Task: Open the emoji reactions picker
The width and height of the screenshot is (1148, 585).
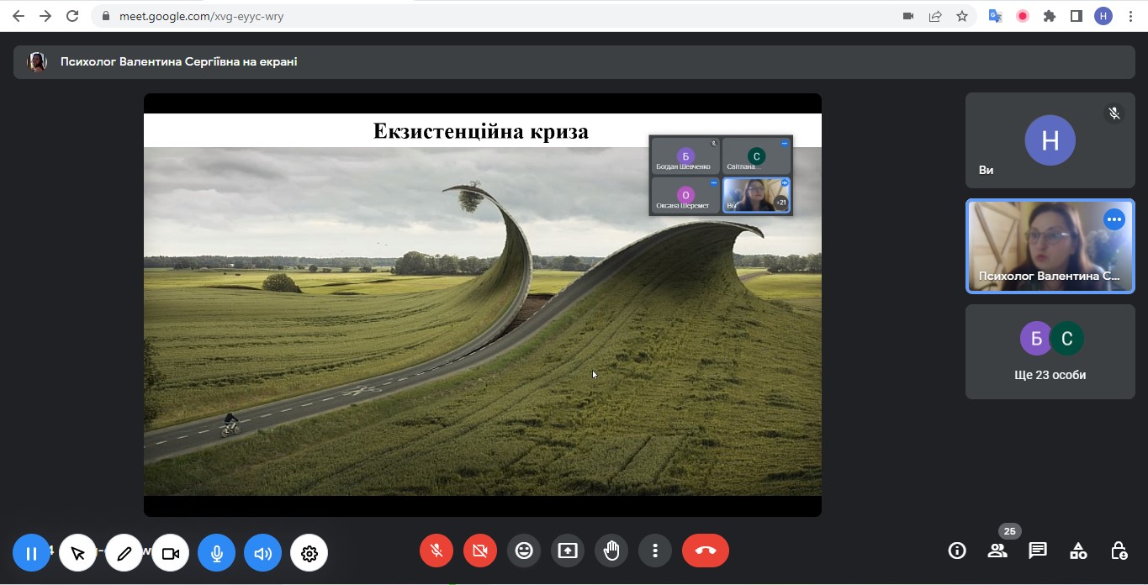Action: point(524,551)
